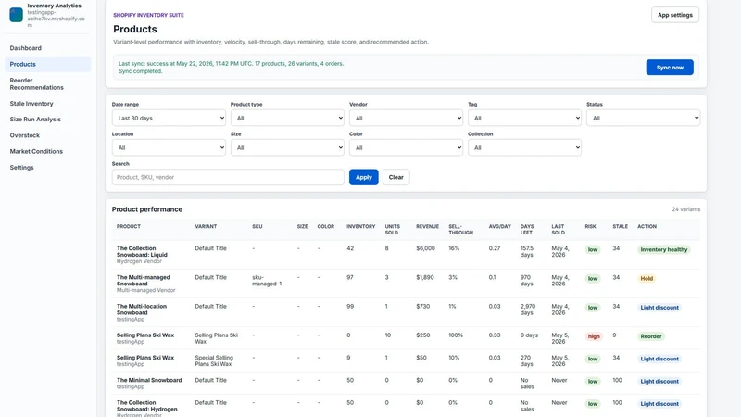Click the STALE column header
The width and height of the screenshot is (741, 417).
click(620, 226)
